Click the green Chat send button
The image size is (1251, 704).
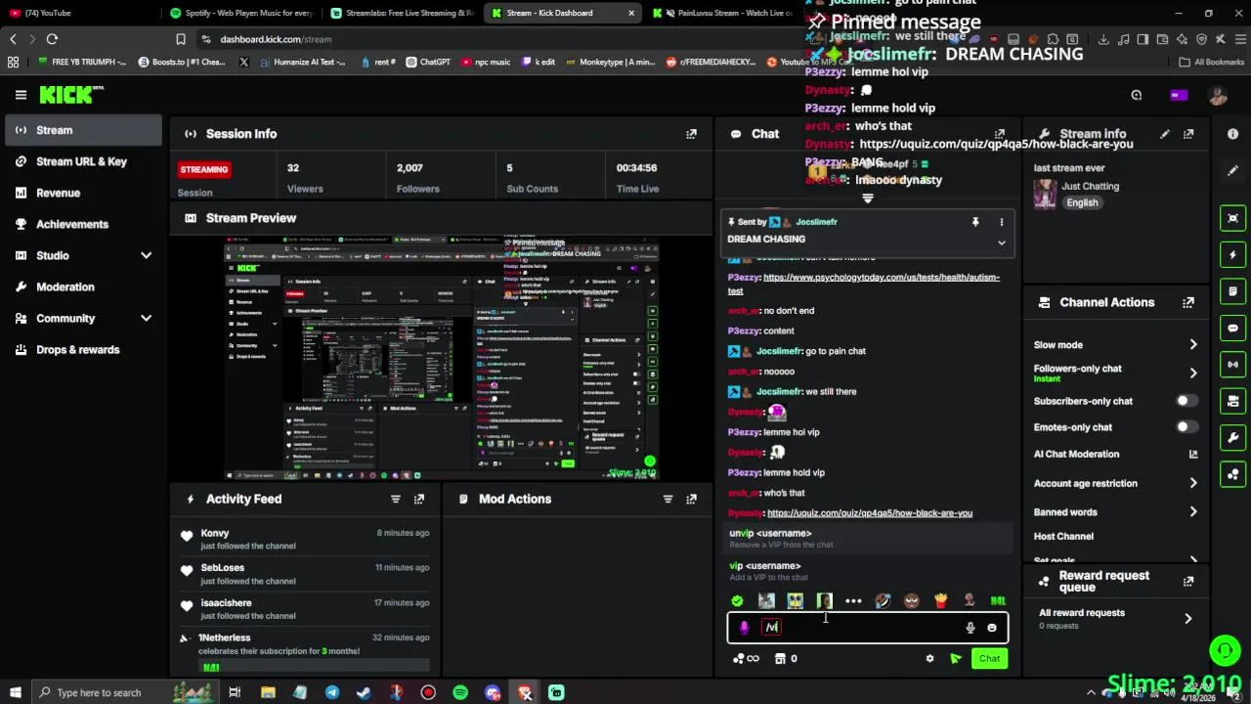[989, 659]
